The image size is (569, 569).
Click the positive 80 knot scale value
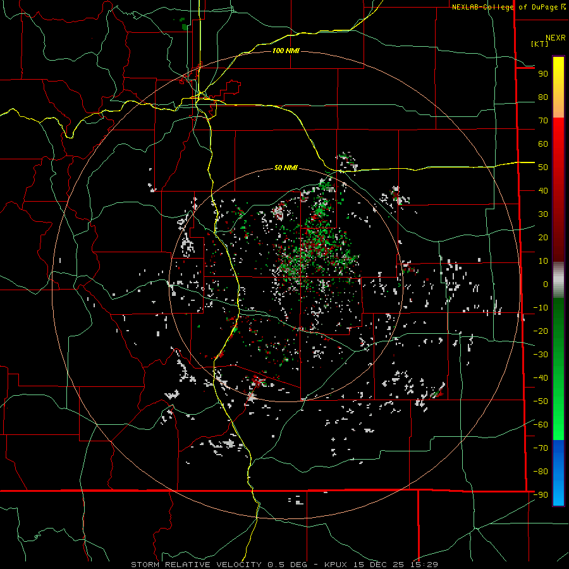(543, 97)
